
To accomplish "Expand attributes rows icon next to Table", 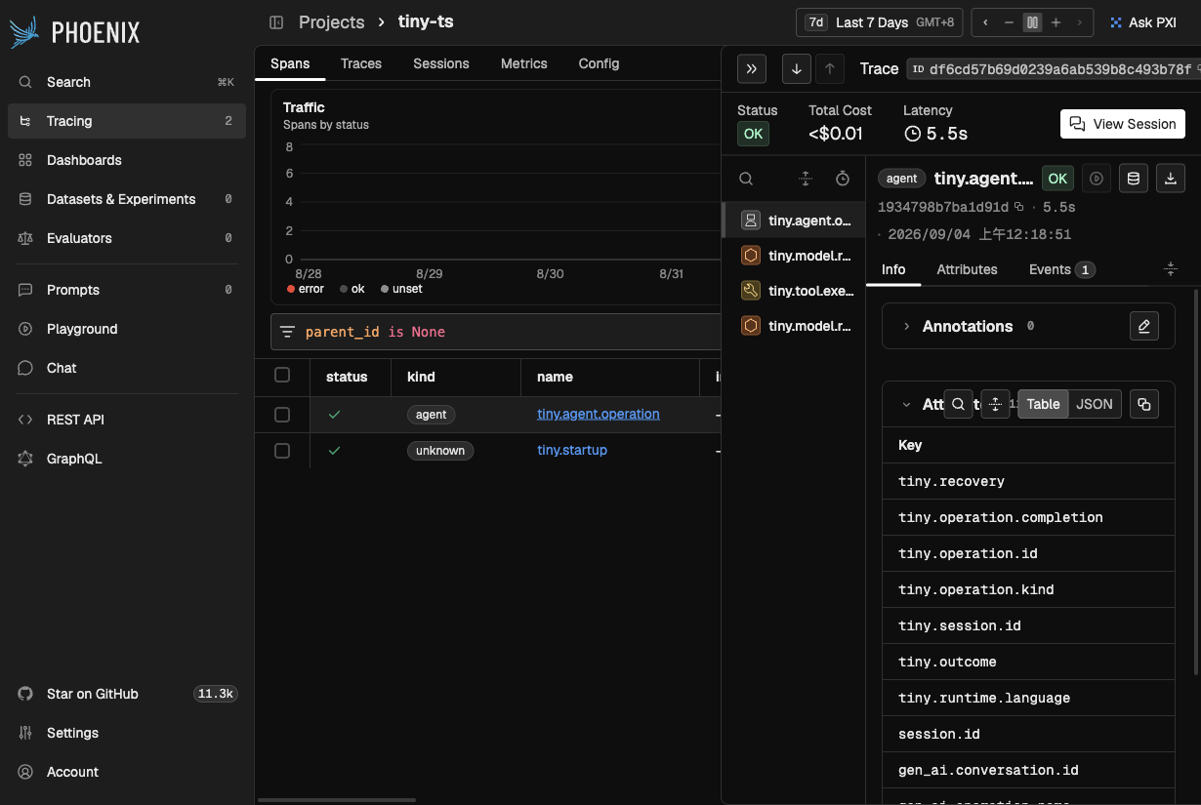I will click(995, 404).
